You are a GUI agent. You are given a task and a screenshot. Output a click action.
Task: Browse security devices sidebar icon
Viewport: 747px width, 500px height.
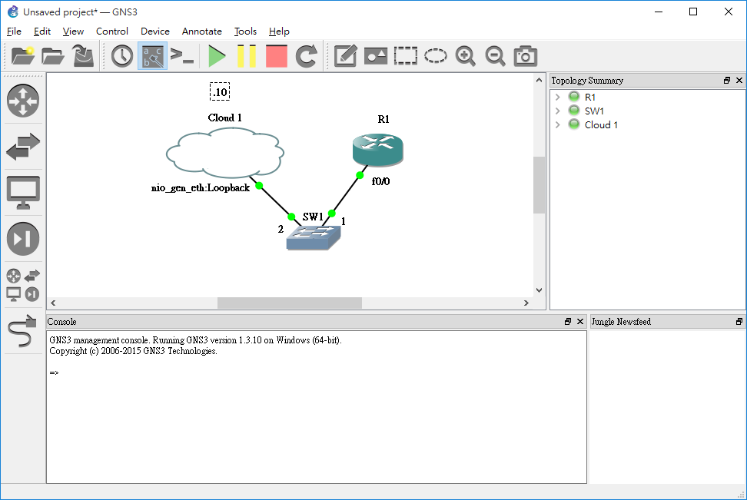tap(23, 239)
